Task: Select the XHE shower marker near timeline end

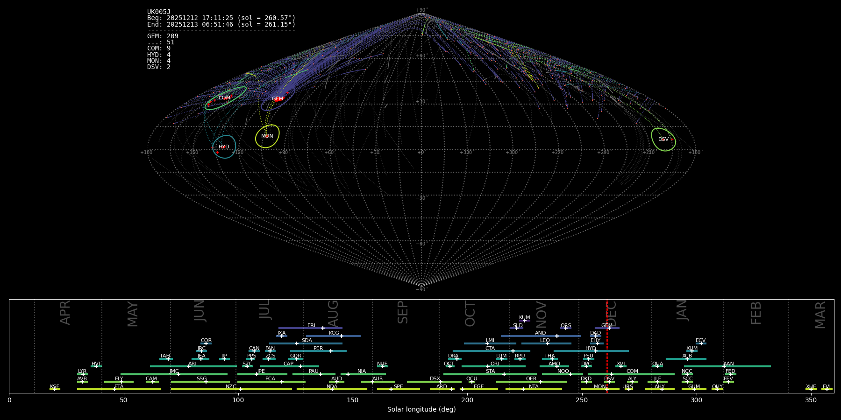Action: (811, 389)
